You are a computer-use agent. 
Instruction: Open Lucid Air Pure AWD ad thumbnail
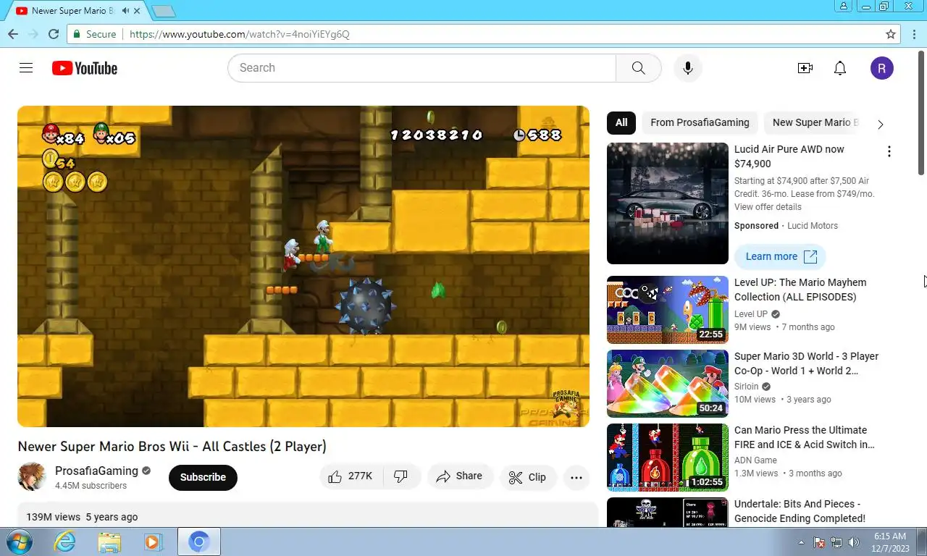(668, 203)
